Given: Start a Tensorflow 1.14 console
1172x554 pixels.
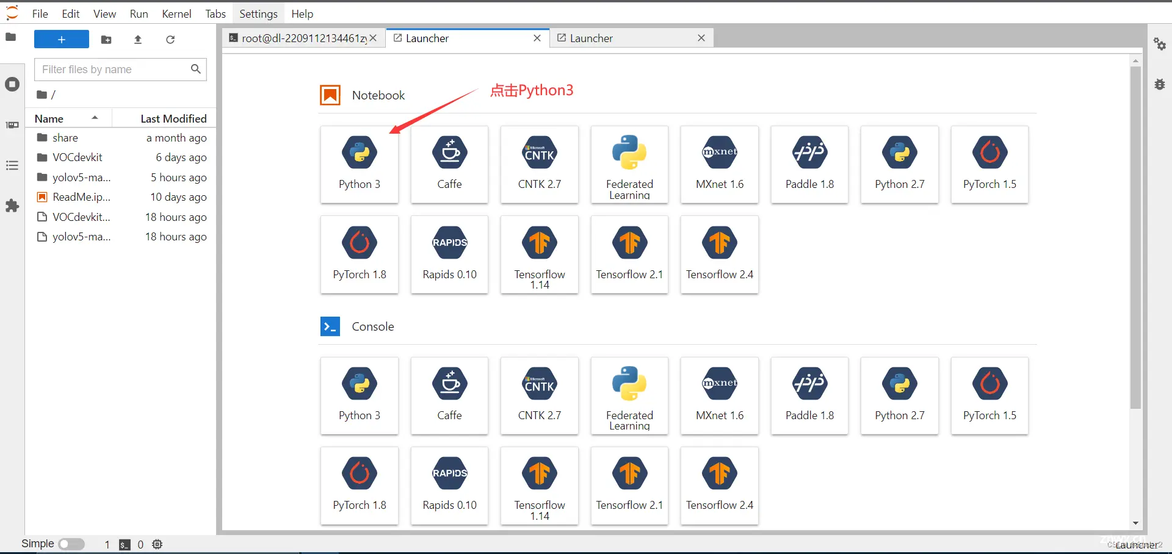Looking at the screenshot, I should [x=540, y=486].
